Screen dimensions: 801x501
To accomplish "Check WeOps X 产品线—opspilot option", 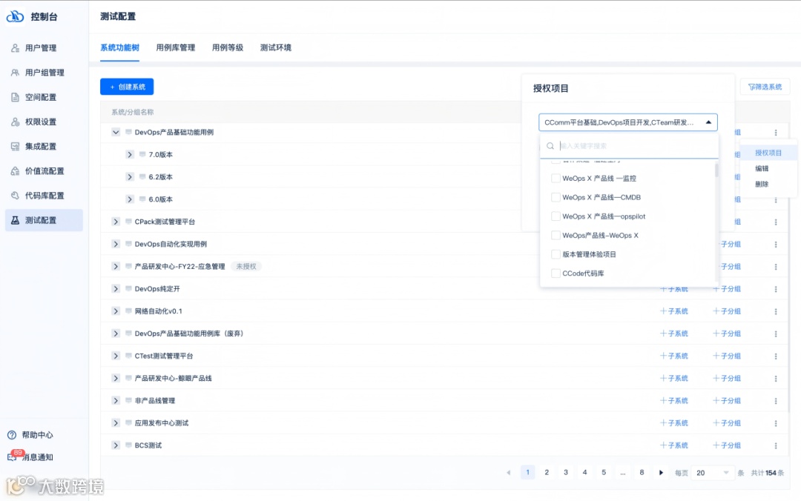I will point(556,216).
